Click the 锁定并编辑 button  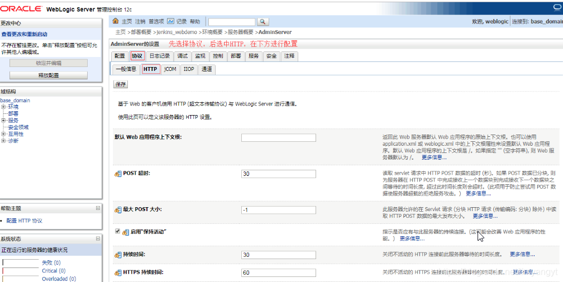pos(49,63)
